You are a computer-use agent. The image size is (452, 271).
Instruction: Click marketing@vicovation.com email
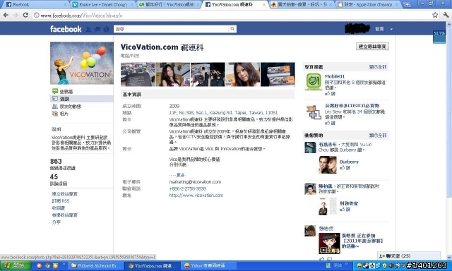click(195, 182)
